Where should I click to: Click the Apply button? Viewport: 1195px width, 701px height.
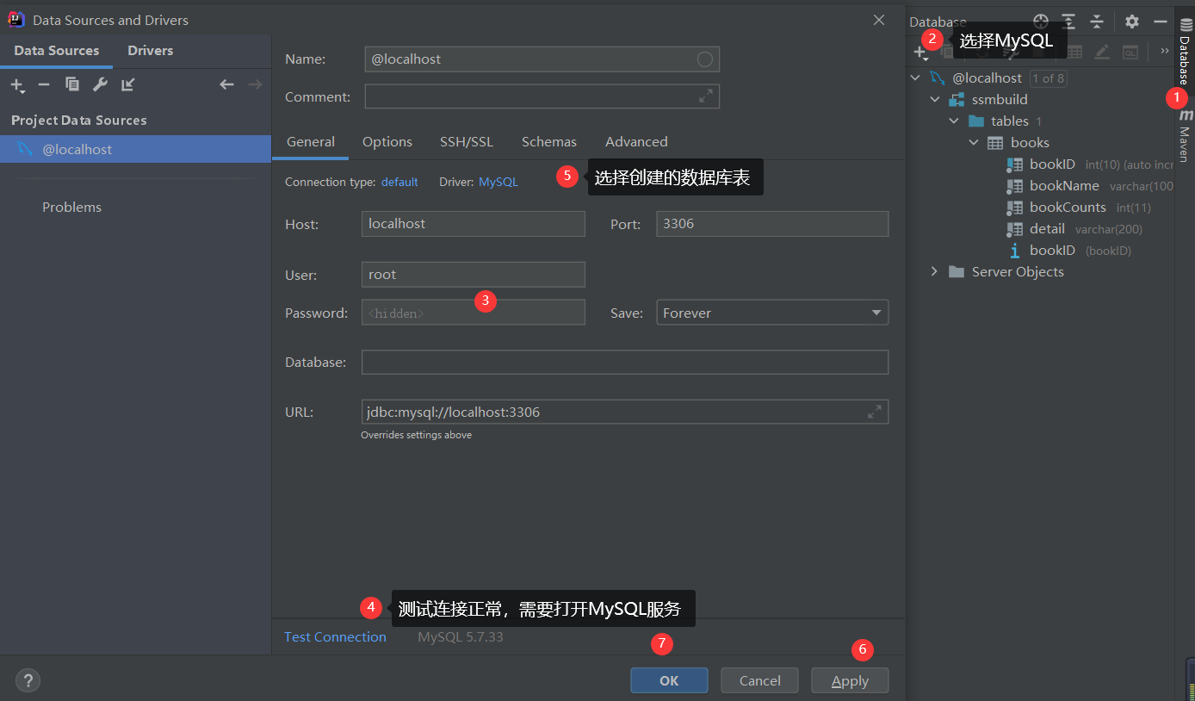click(x=850, y=680)
